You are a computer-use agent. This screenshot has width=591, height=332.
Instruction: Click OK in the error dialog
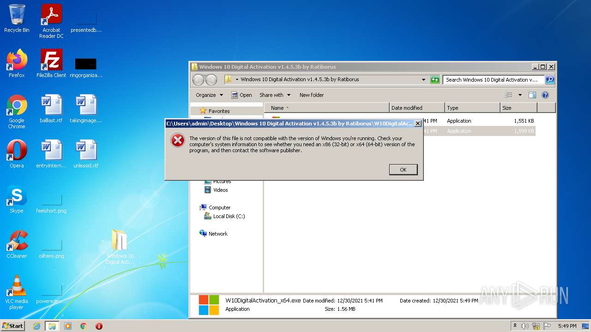[x=403, y=170]
